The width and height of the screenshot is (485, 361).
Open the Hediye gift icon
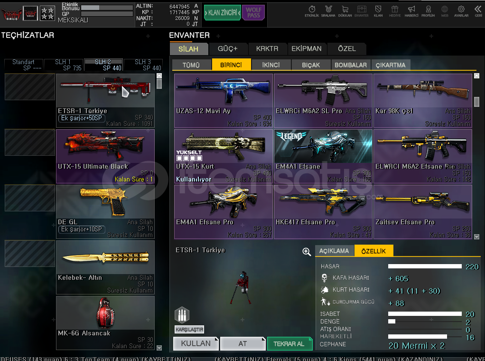click(395, 11)
